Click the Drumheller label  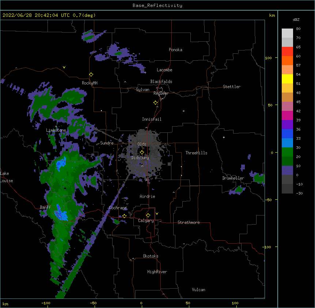(233, 178)
